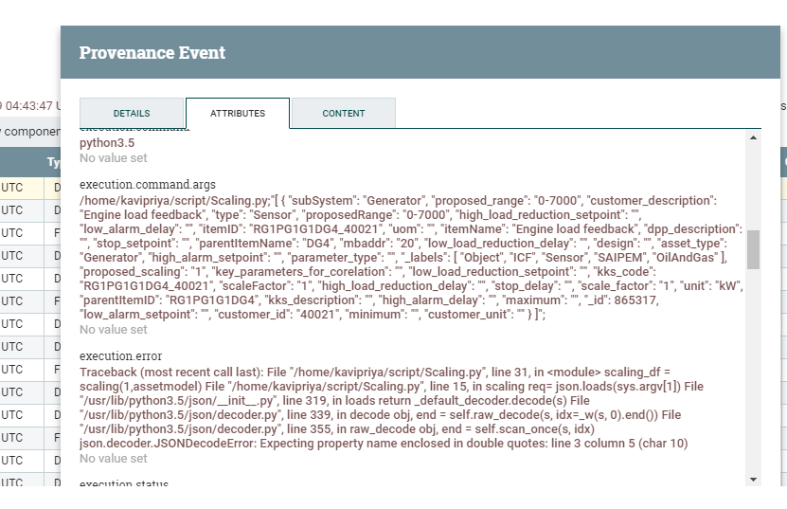Click "No value set" below the Traceback text
This screenshot has width=787, height=509.
(x=114, y=458)
